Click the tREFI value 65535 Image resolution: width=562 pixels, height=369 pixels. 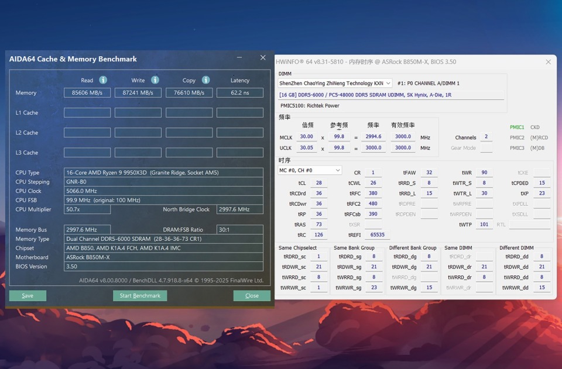point(378,235)
